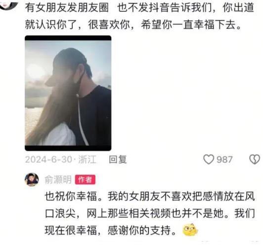The image size is (263, 247).
Task: Click the 2024-6-30 comment date
Action: click(48, 159)
